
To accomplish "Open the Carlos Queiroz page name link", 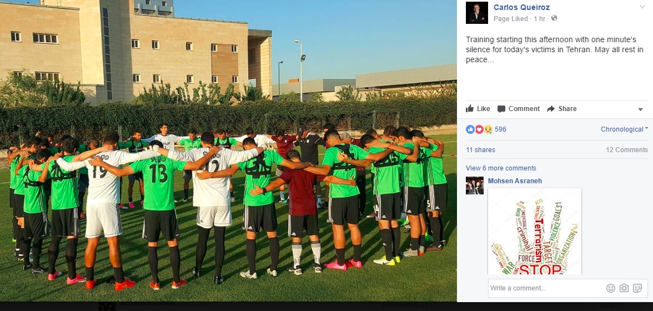I will [x=521, y=7].
